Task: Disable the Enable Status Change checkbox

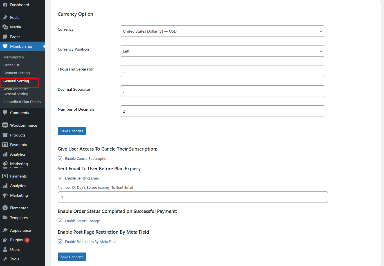Action: (60, 221)
